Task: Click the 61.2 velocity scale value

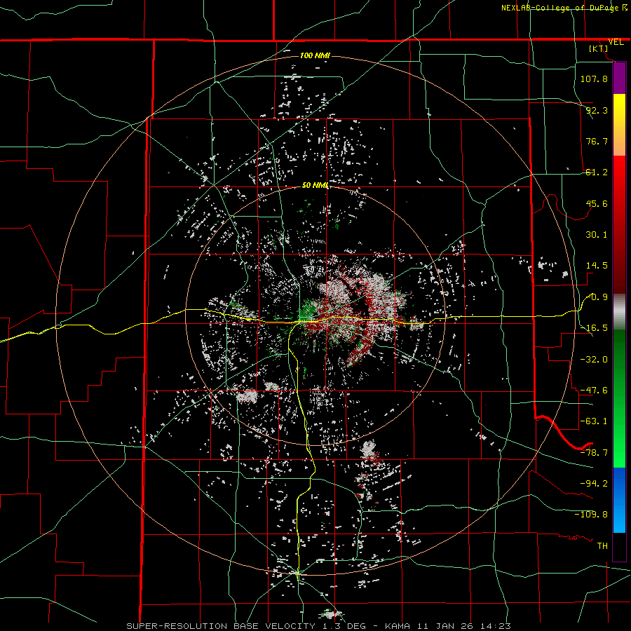Action: point(597,172)
